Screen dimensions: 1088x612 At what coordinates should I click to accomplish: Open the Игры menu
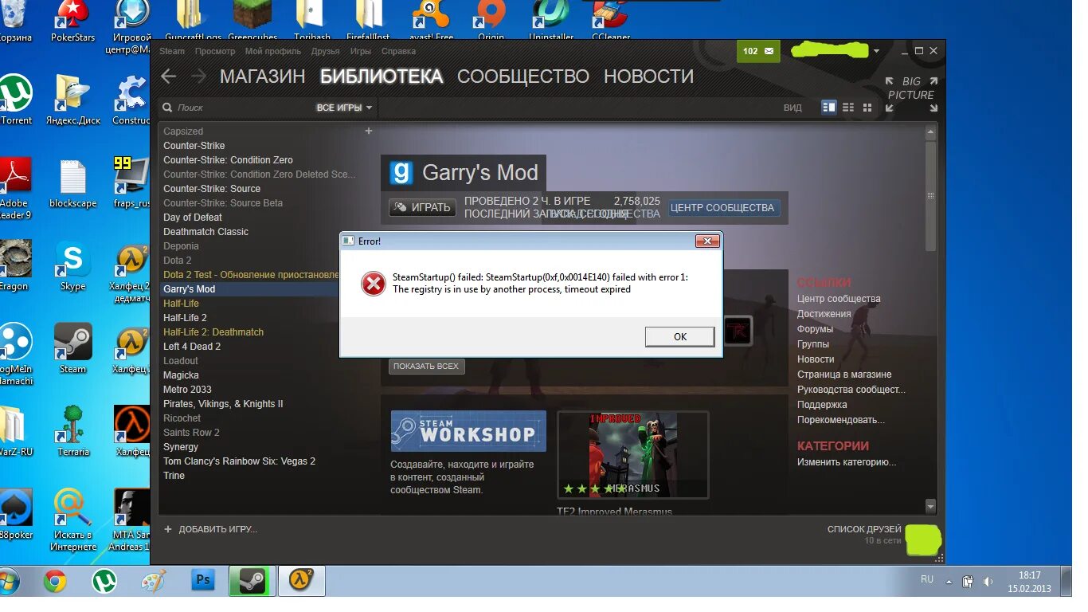coord(361,51)
